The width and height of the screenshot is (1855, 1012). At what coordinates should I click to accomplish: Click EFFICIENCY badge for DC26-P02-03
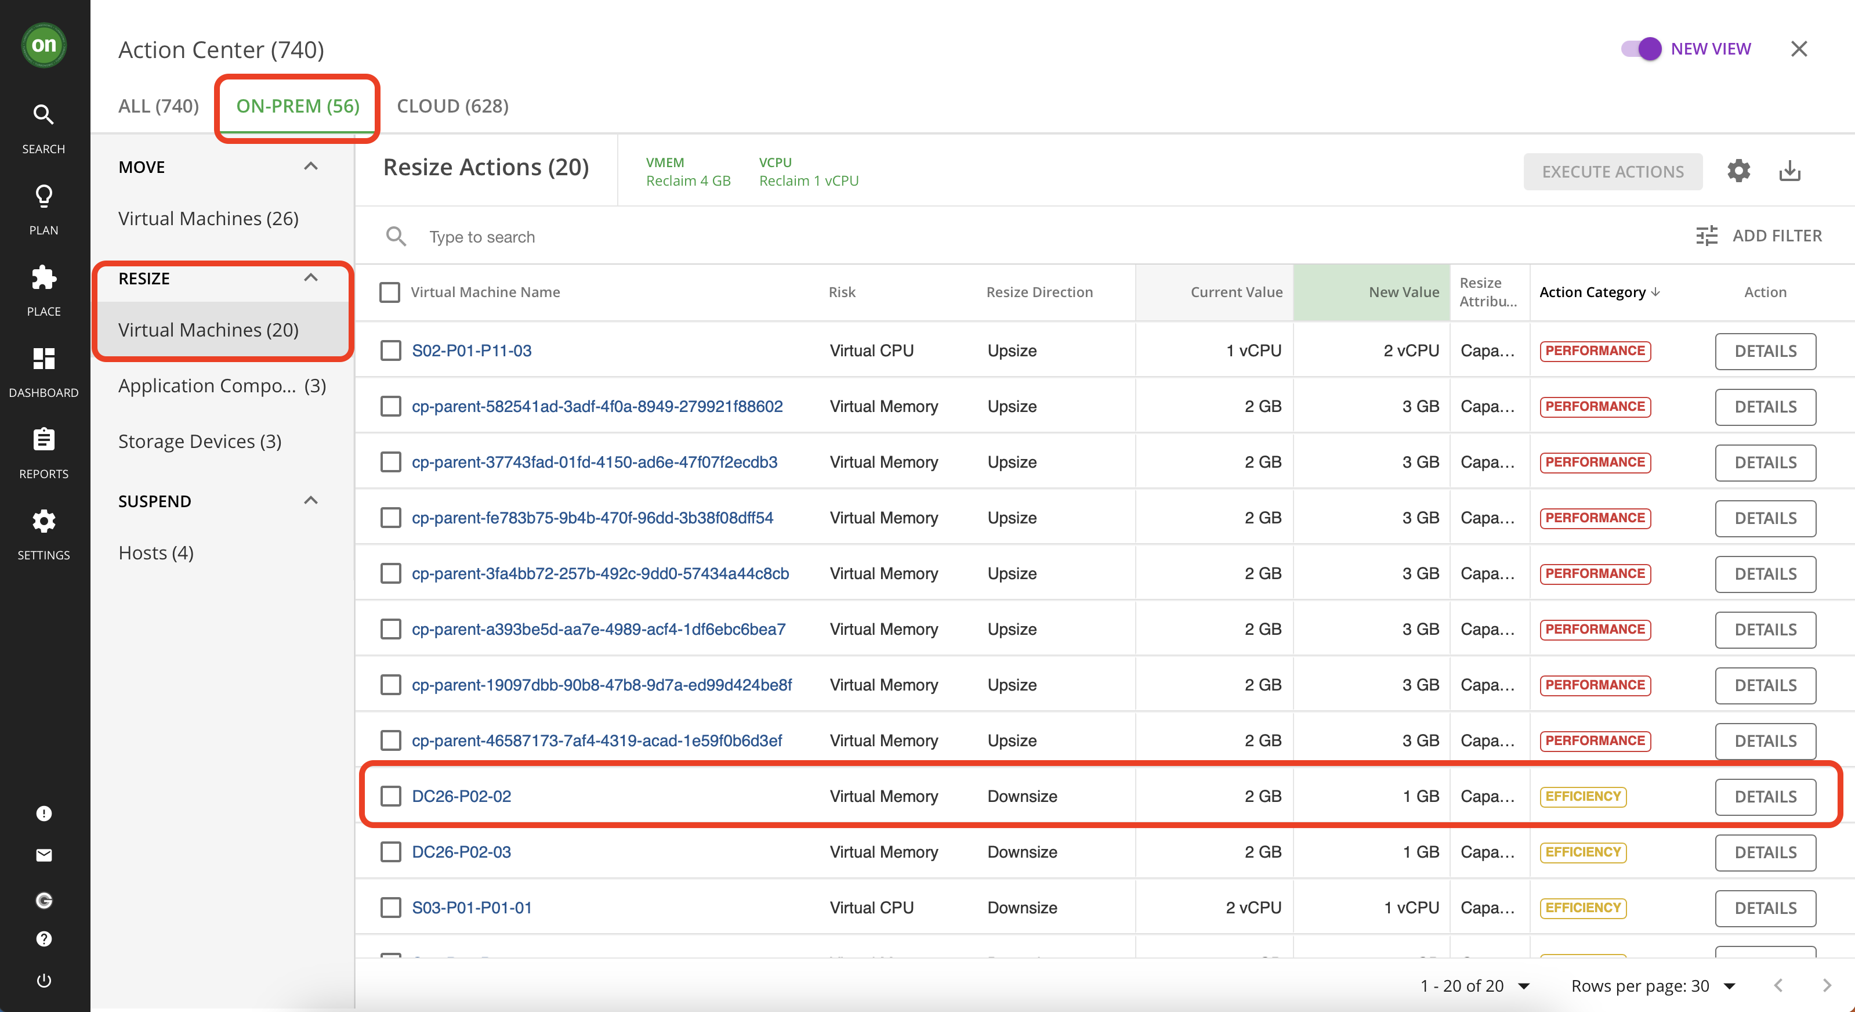1582,852
